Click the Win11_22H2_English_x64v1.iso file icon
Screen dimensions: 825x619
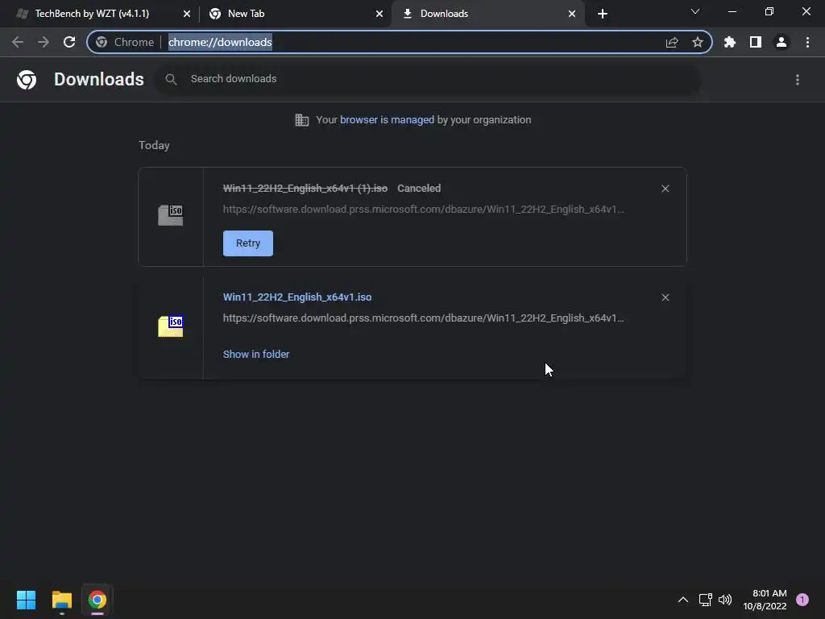(x=171, y=326)
